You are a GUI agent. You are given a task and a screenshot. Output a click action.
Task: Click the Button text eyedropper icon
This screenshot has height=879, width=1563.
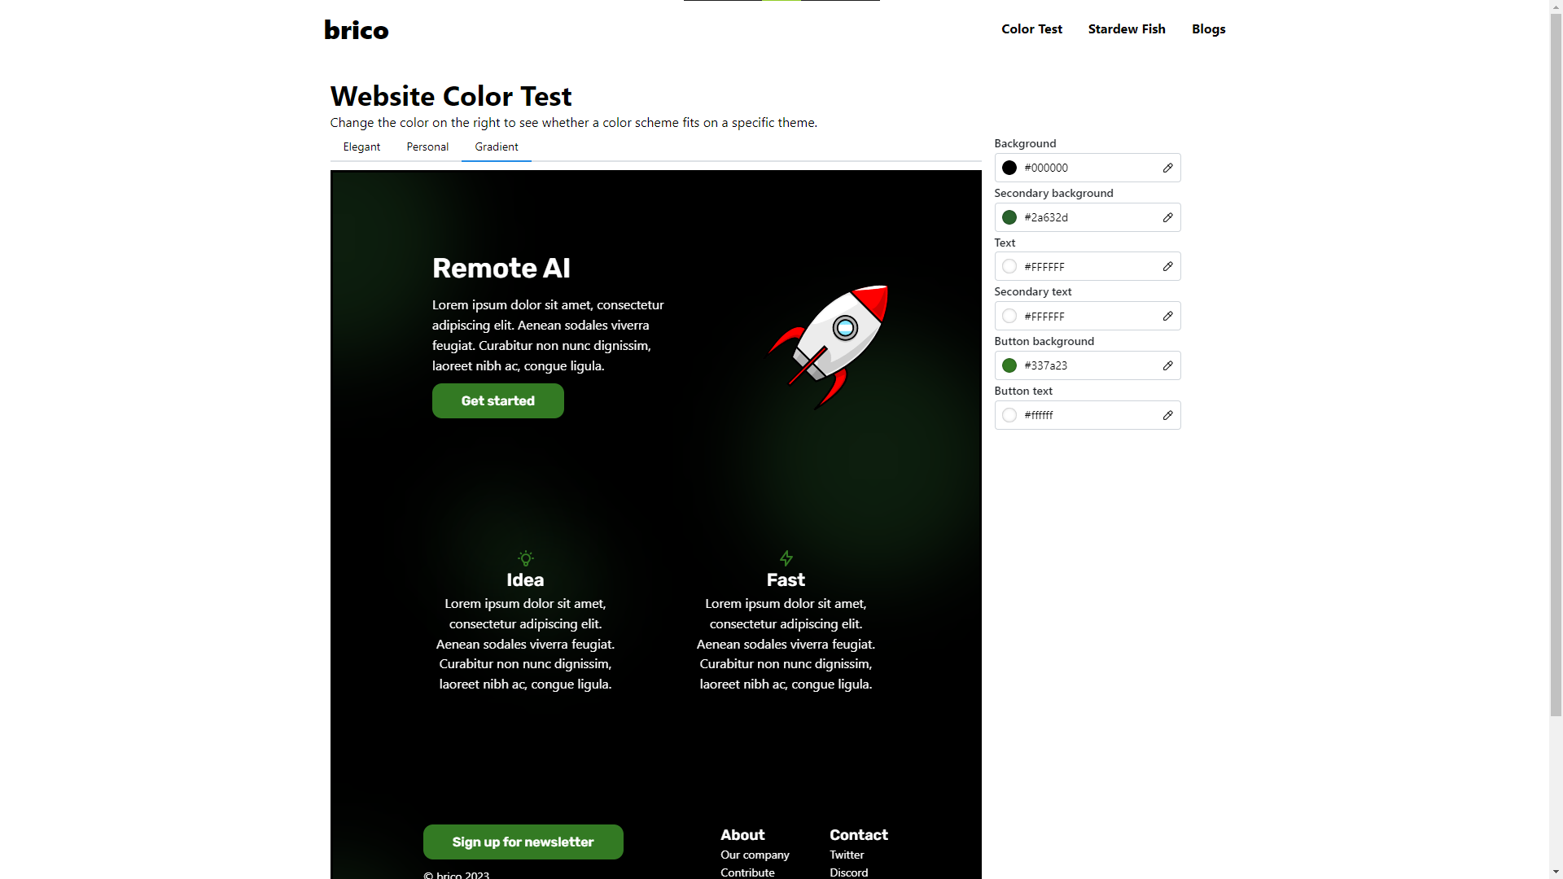click(1167, 415)
